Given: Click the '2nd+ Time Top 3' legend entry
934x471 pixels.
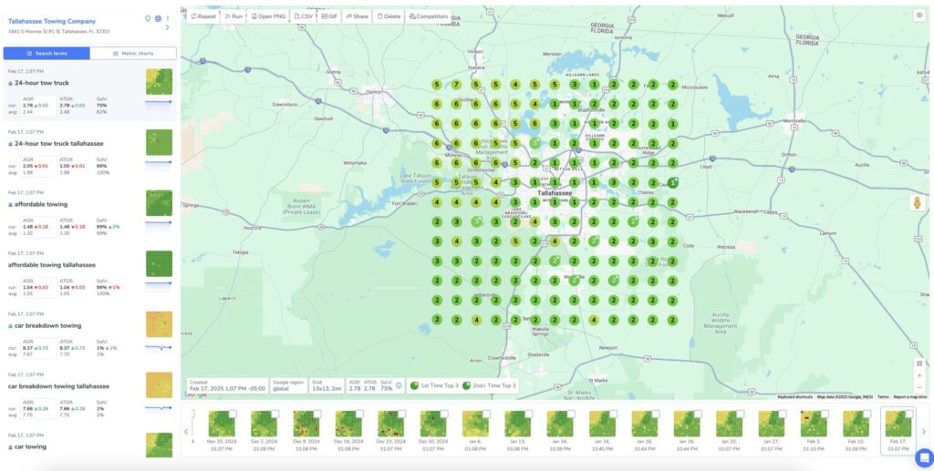Looking at the screenshot, I should [487, 386].
